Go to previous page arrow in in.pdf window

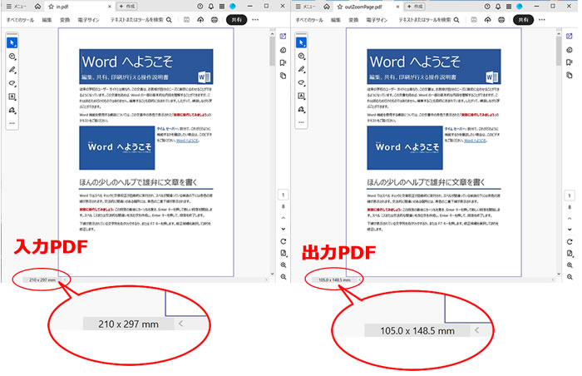click(x=284, y=218)
